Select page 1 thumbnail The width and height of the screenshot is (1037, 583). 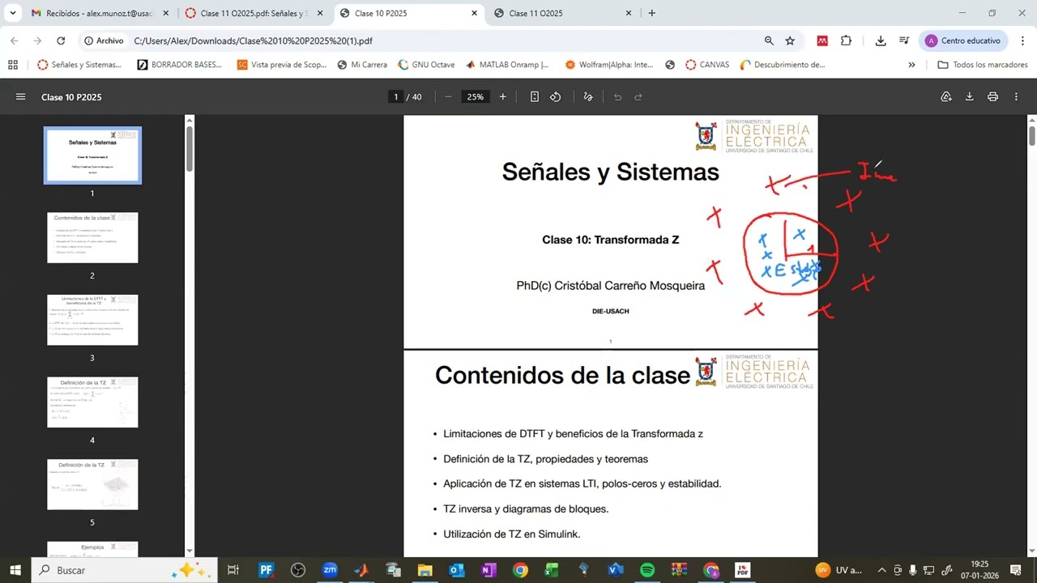point(92,155)
